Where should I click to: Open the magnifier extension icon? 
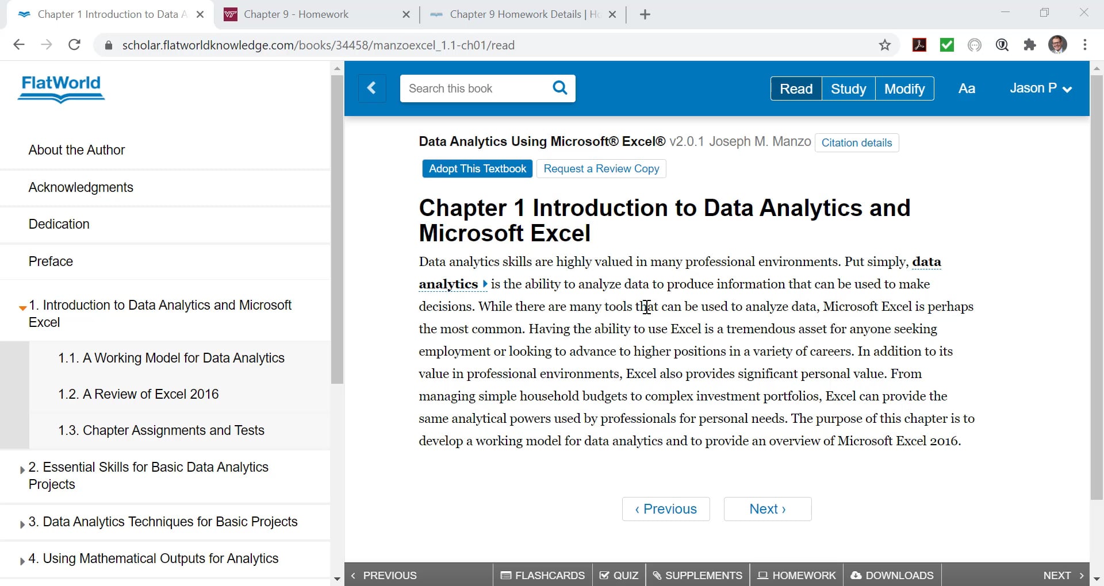coord(1002,45)
